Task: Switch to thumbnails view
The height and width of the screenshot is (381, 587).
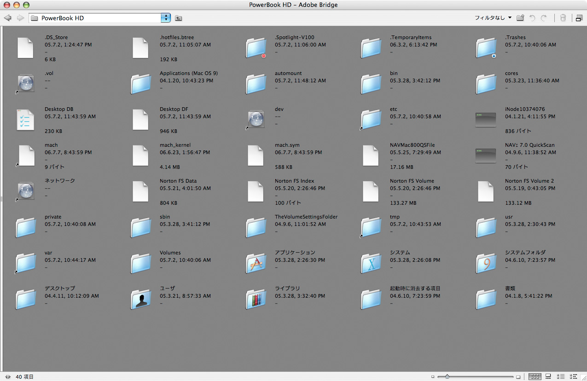Action: [x=535, y=376]
